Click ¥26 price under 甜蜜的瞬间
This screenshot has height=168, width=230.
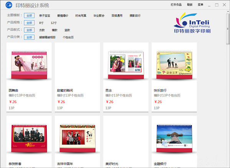tap(61, 101)
